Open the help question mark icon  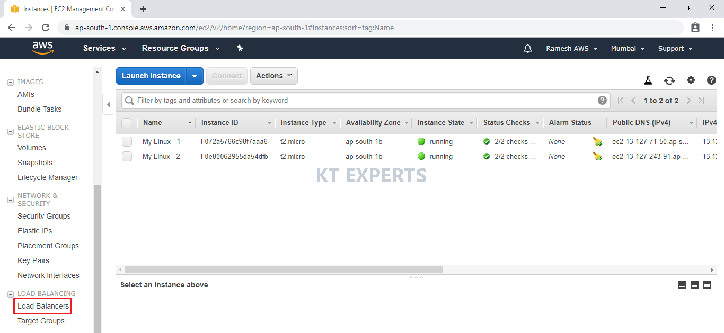tap(711, 80)
